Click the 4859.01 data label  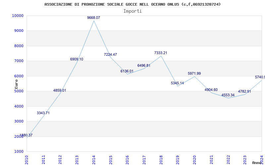click(60, 90)
